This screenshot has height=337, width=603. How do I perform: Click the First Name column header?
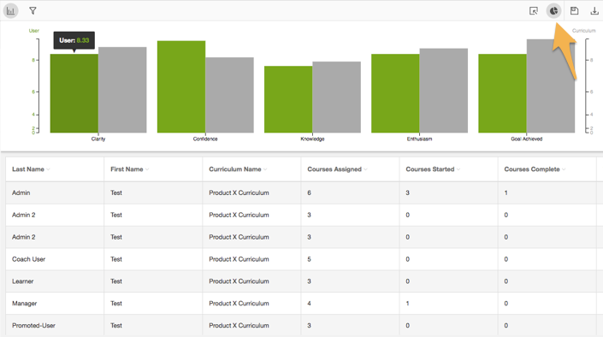coord(127,169)
